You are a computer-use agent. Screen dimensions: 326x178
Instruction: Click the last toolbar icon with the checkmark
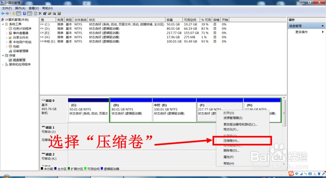59,13
